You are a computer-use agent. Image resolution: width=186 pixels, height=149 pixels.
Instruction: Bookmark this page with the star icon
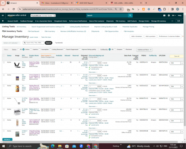click(121, 9)
